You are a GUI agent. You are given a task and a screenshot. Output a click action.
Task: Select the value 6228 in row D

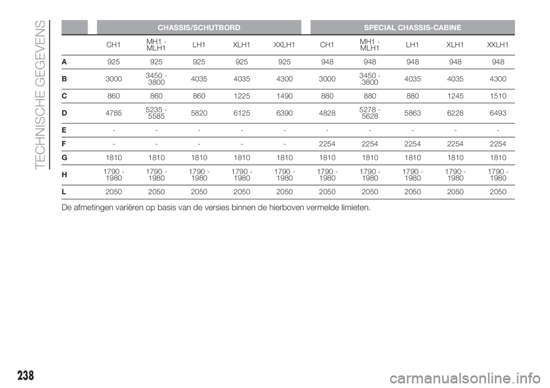[455, 113]
